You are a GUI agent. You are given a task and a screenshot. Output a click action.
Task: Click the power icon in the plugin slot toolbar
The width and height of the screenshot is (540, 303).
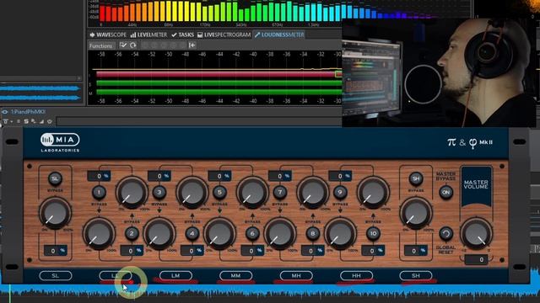point(50,121)
